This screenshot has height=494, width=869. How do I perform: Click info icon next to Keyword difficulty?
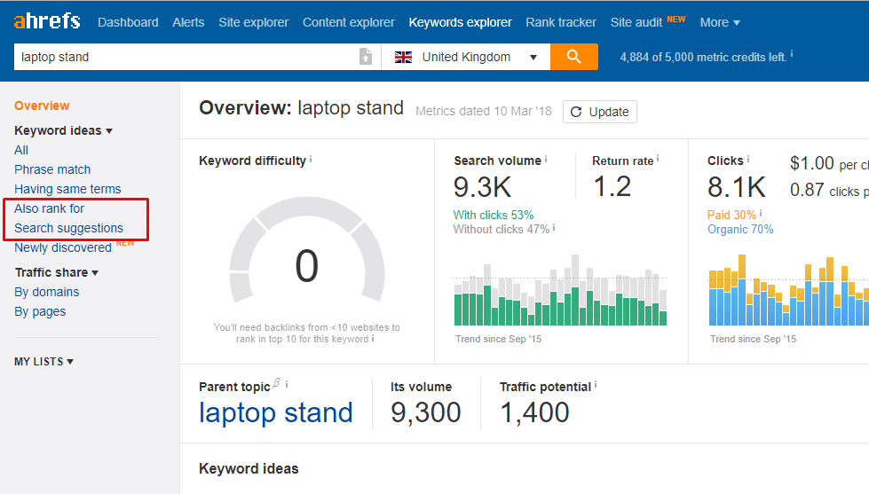[311, 160]
